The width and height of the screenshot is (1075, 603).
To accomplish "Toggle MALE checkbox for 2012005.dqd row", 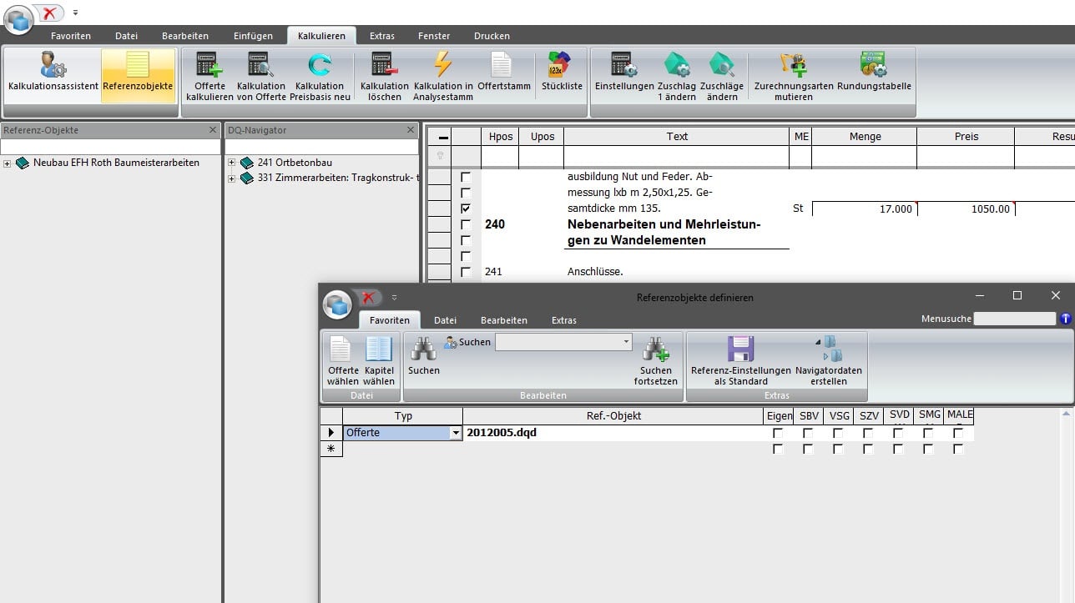I will point(958,433).
